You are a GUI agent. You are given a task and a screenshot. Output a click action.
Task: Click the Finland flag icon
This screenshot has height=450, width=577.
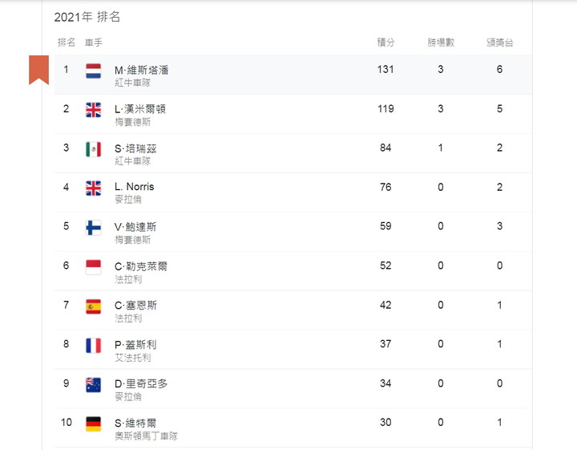pos(94,228)
